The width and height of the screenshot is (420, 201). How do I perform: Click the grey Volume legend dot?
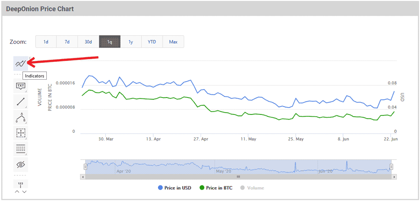243,188
